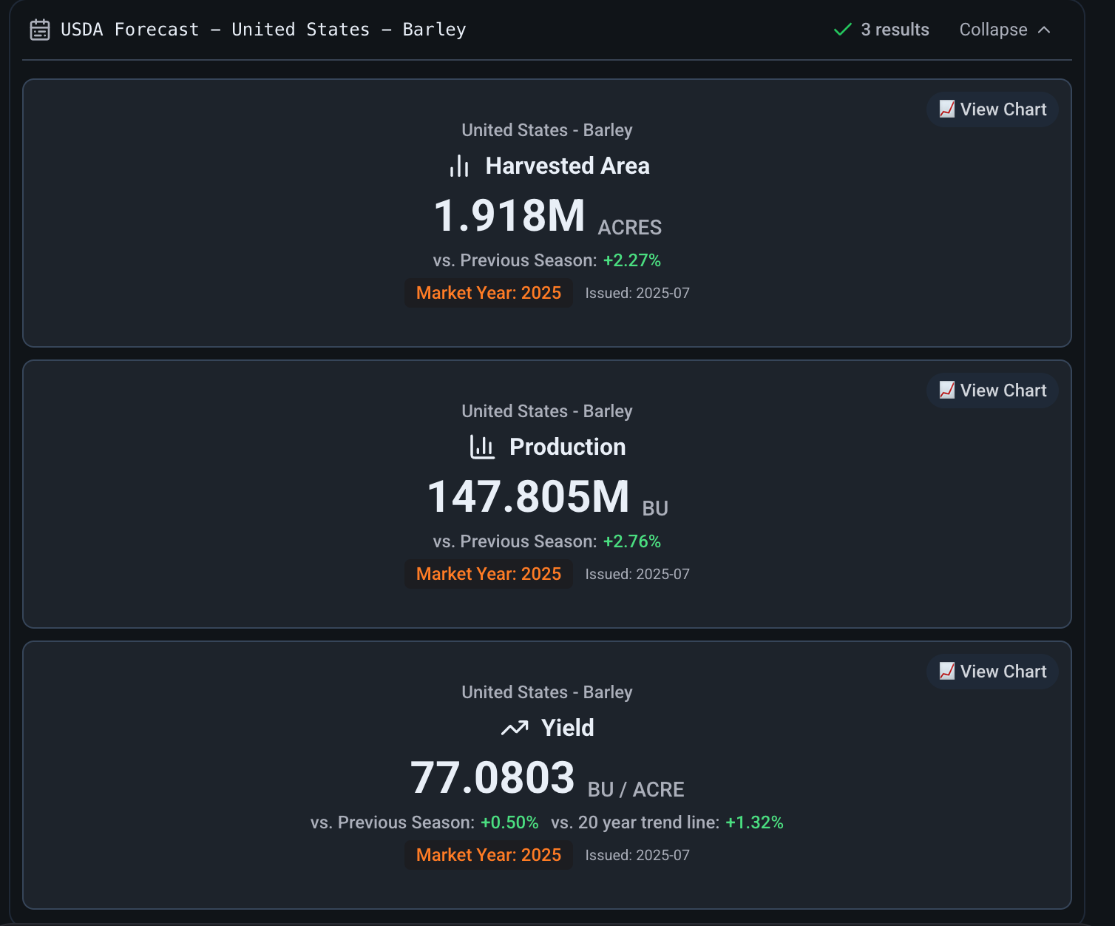The height and width of the screenshot is (926, 1115).
Task: Click the 1.918M acres harvested area value
Action: pyautogui.click(x=509, y=216)
